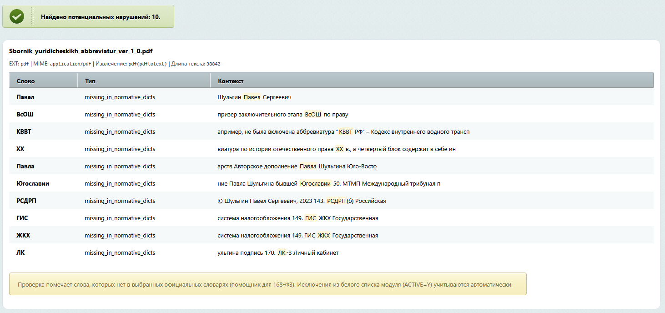This screenshot has width=665, height=313.
Task: Click the 'Найдено потенциальных нарушений: 10' message
Action: 101,17
